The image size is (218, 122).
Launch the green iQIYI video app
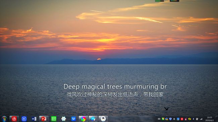pyautogui.click(x=54, y=119)
